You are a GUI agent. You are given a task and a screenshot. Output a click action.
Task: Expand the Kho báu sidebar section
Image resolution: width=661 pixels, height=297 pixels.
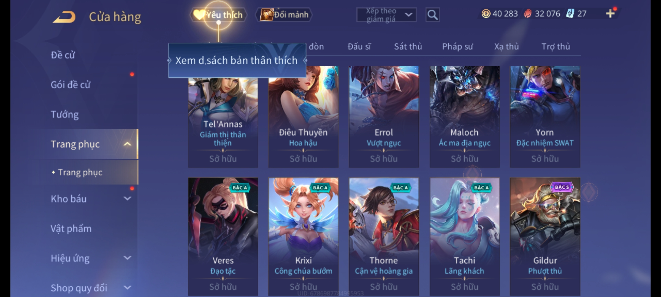[127, 198]
